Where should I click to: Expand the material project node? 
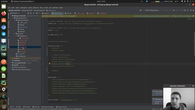pyautogui.click(x=11, y=61)
